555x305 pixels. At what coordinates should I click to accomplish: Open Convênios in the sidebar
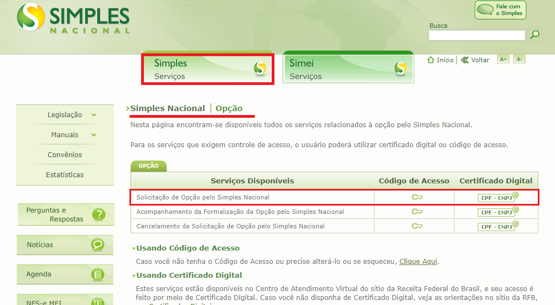click(x=65, y=154)
